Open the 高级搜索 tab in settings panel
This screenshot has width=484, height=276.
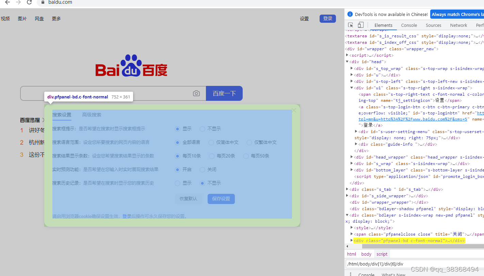[92, 115]
